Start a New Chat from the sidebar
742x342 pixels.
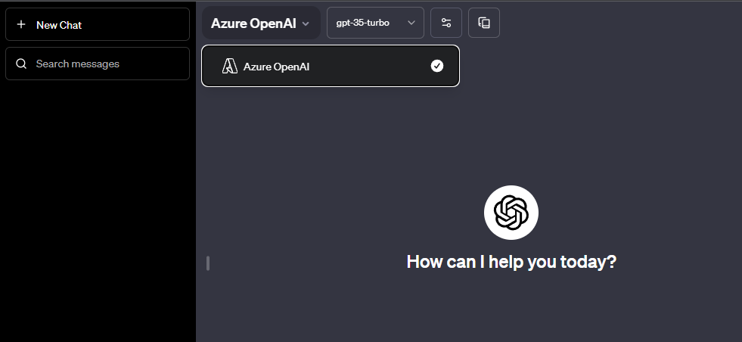tap(98, 24)
